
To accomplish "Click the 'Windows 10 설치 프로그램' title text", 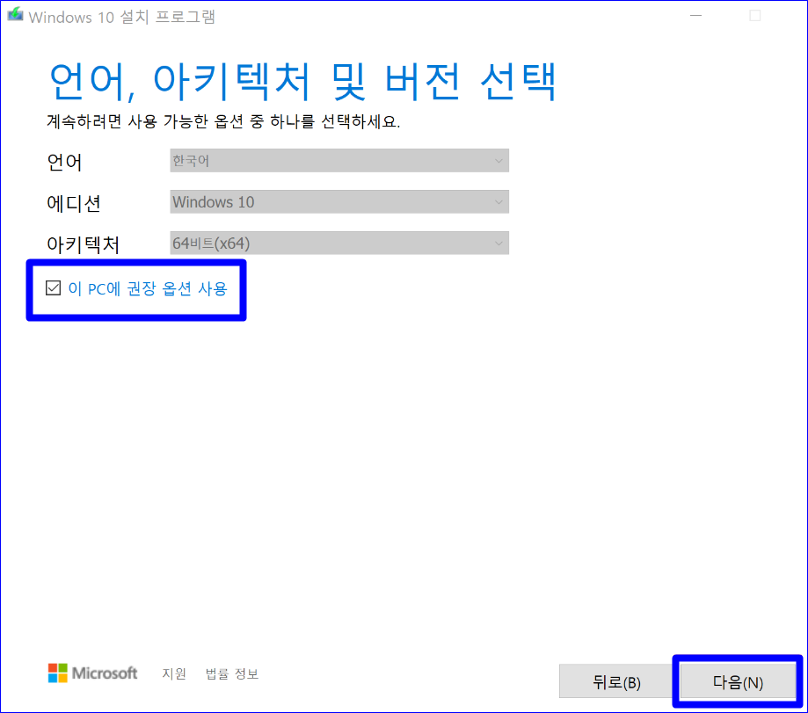I will click(121, 17).
